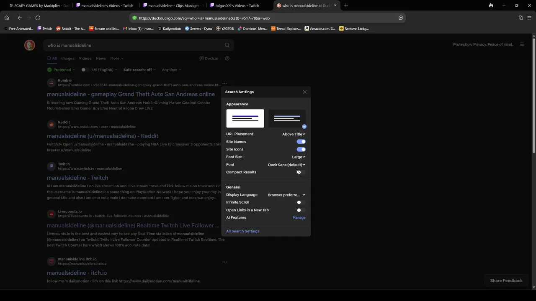
Task: Toggle the region switch next to US (English)
Action: click(85, 70)
